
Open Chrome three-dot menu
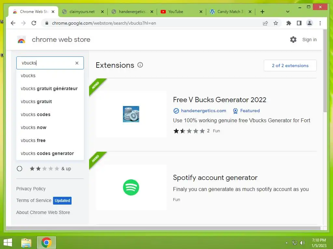(320, 23)
